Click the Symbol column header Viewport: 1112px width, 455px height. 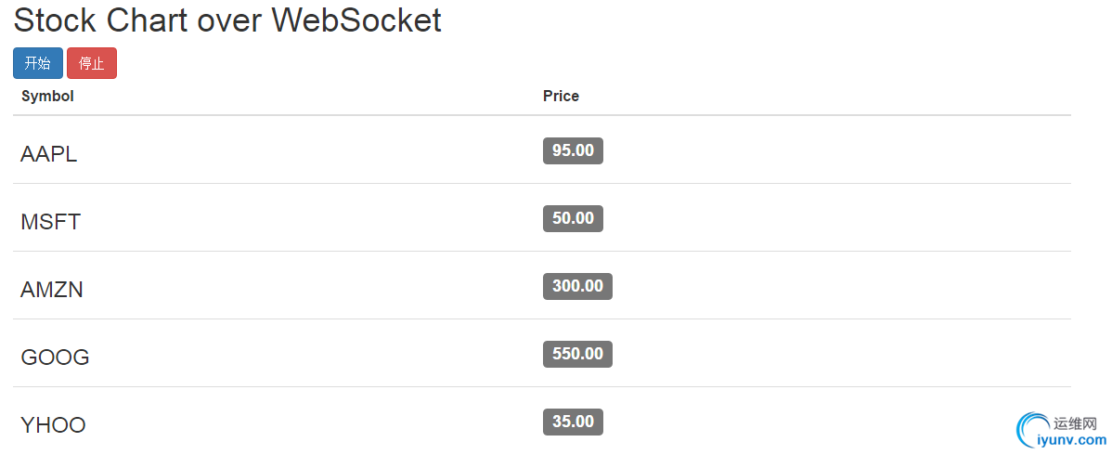pos(47,96)
